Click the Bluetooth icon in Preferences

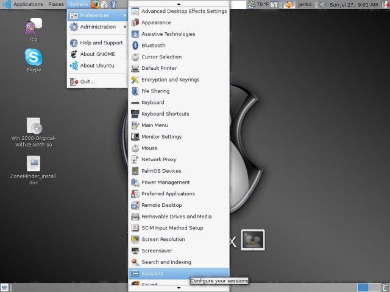click(x=135, y=46)
